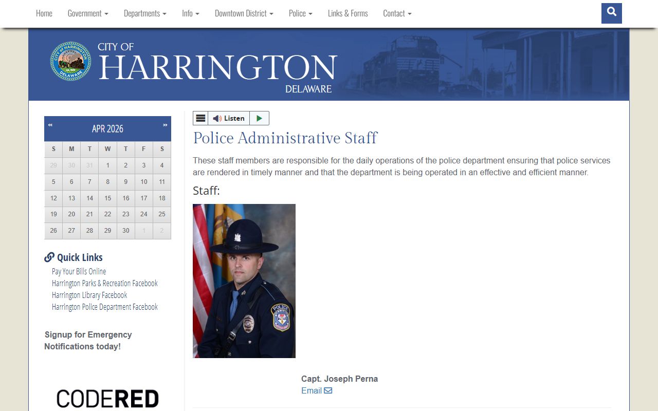Image resolution: width=658 pixels, height=411 pixels.
Task: Open Harrington Parks & Recreation Facebook link
Action: coord(104,283)
